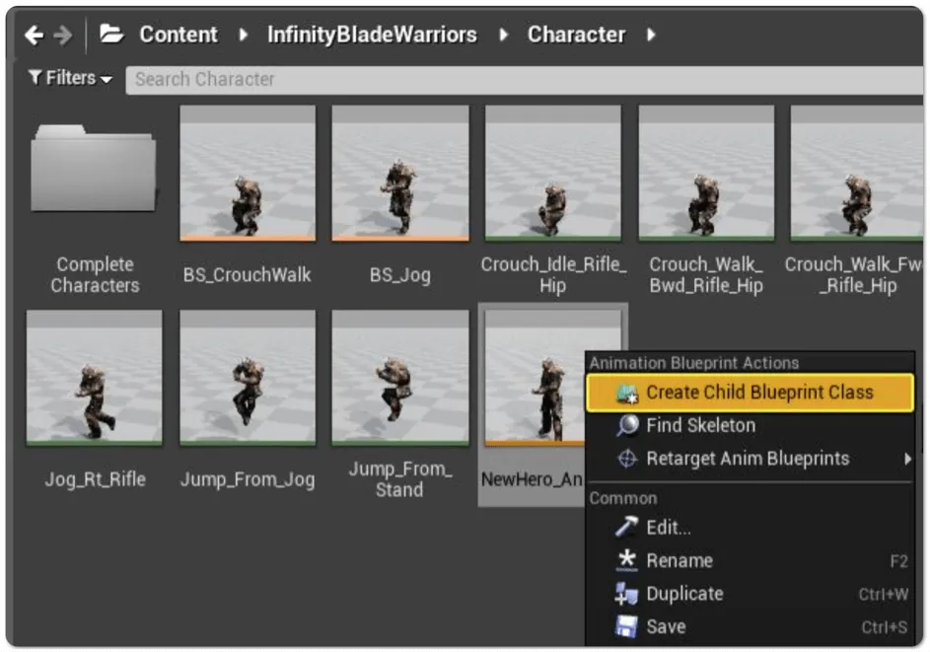
Task: Choose Create Child Blueprint Class
Action: coord(751,393)
